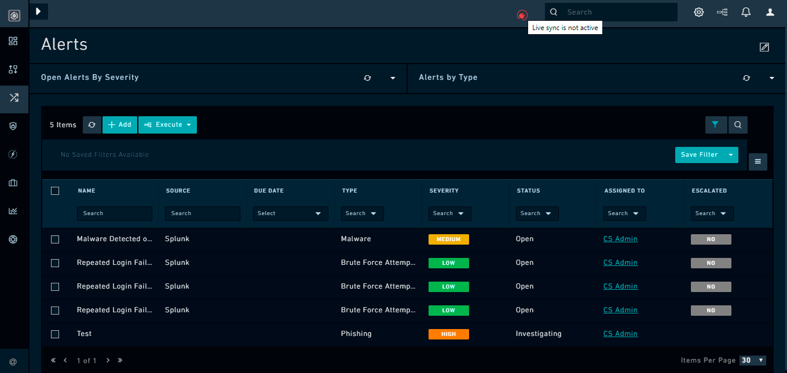The height and width of the screenshot is (373, 787).
Task: Sort by the Severity column header
Action: point(444,191)
